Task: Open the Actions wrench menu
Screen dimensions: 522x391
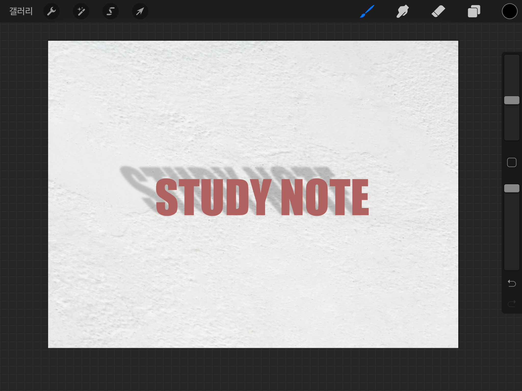Action: click(51, 11)
